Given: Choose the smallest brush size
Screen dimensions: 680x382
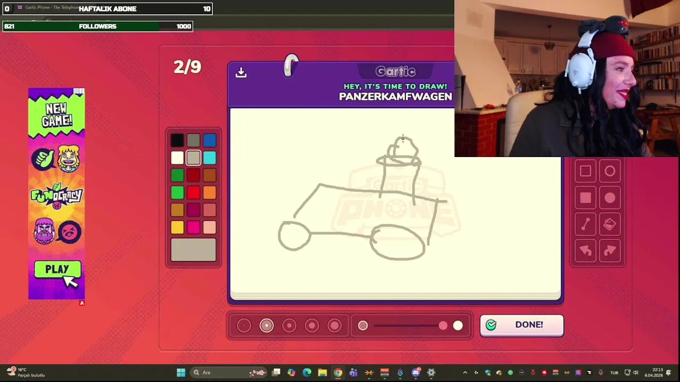Looking at the screenshot, I should click(x=244, y=326).
